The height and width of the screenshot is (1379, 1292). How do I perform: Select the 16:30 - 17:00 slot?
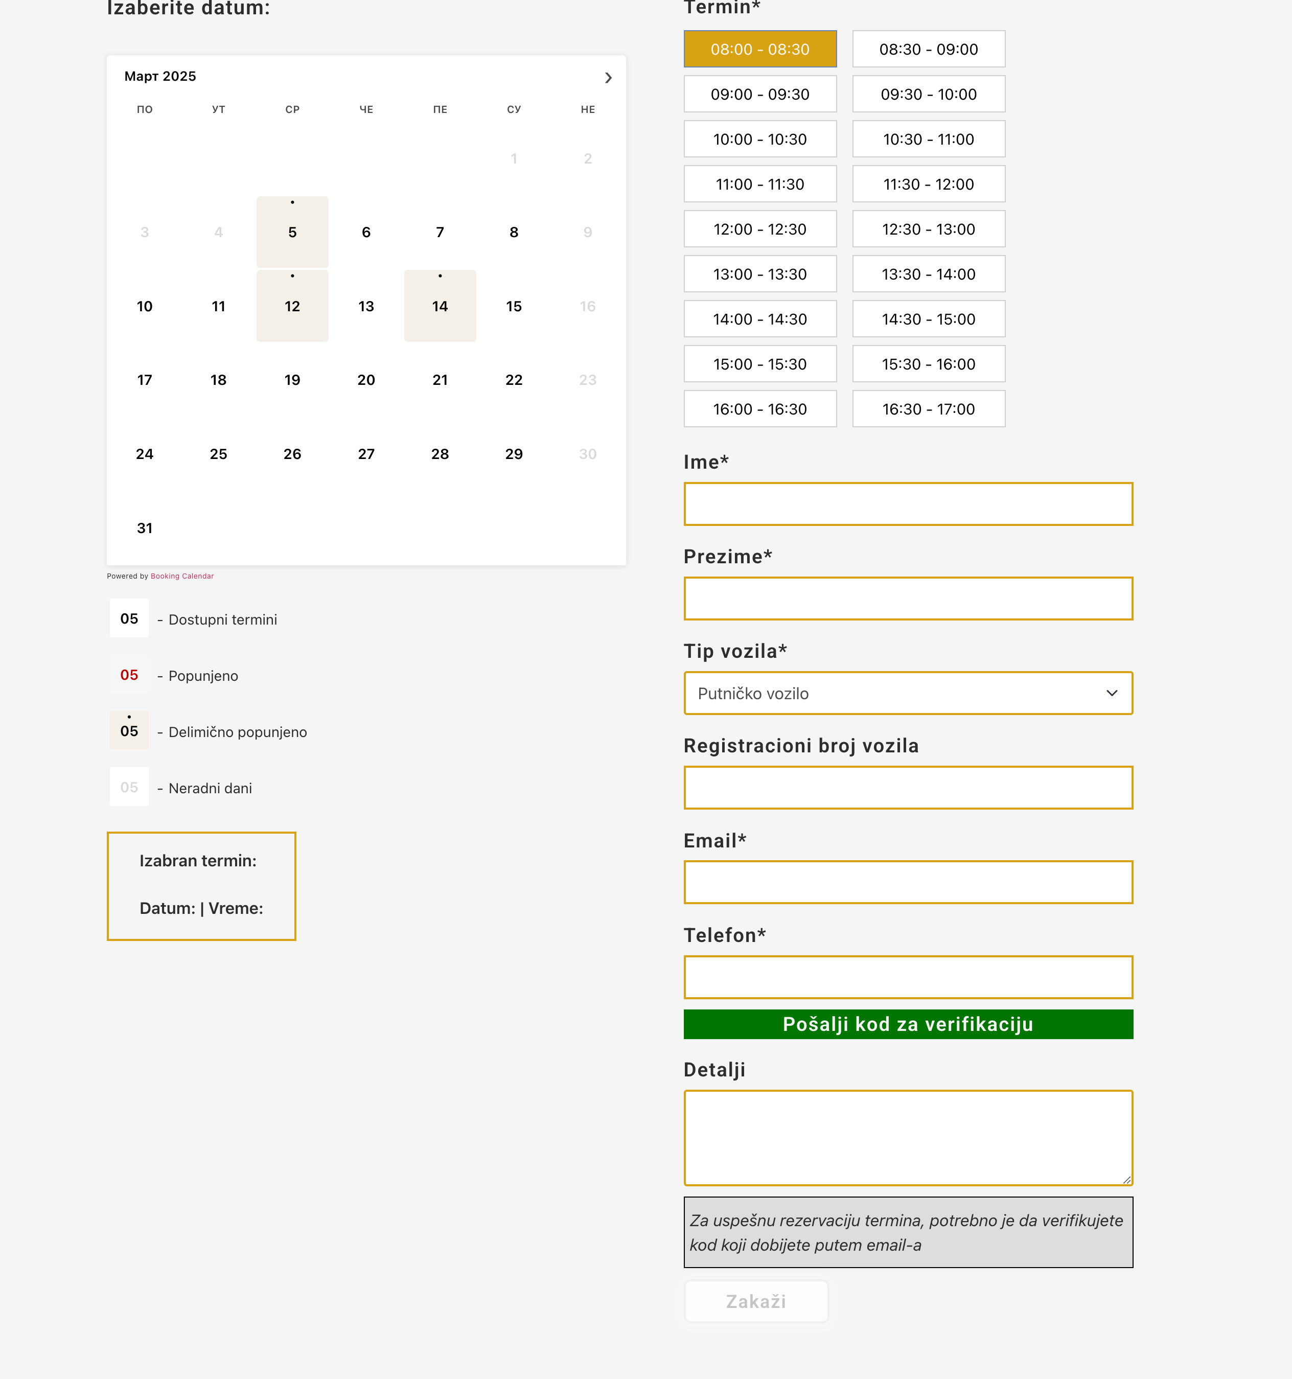point(929,409)
